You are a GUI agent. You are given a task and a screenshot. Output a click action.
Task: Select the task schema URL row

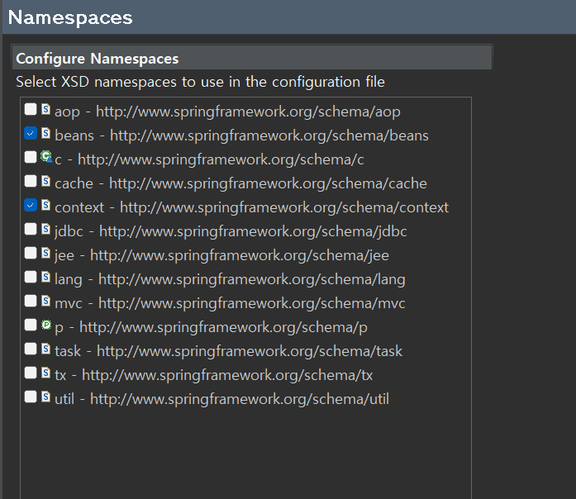(228, 351)
